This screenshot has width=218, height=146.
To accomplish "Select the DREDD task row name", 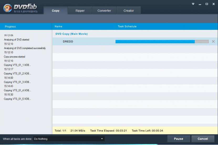I will coord(68,41).
